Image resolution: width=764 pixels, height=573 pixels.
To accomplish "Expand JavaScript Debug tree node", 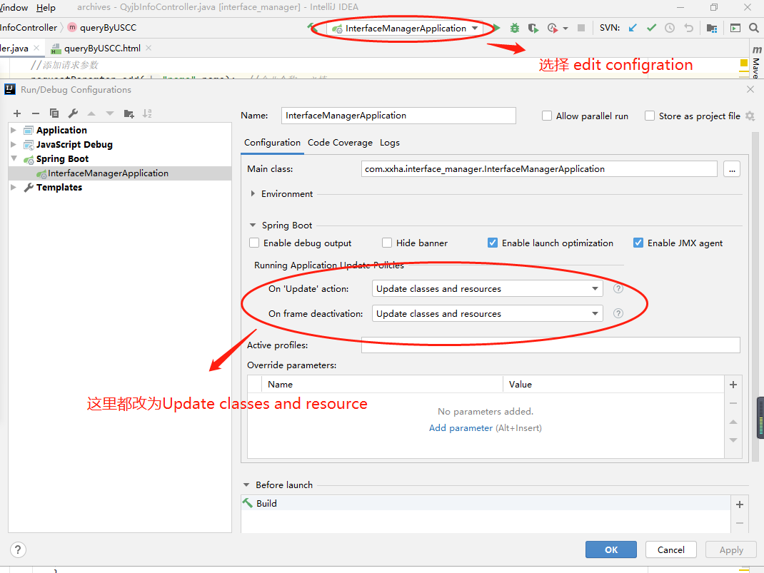I will click(x=14, y=144).
